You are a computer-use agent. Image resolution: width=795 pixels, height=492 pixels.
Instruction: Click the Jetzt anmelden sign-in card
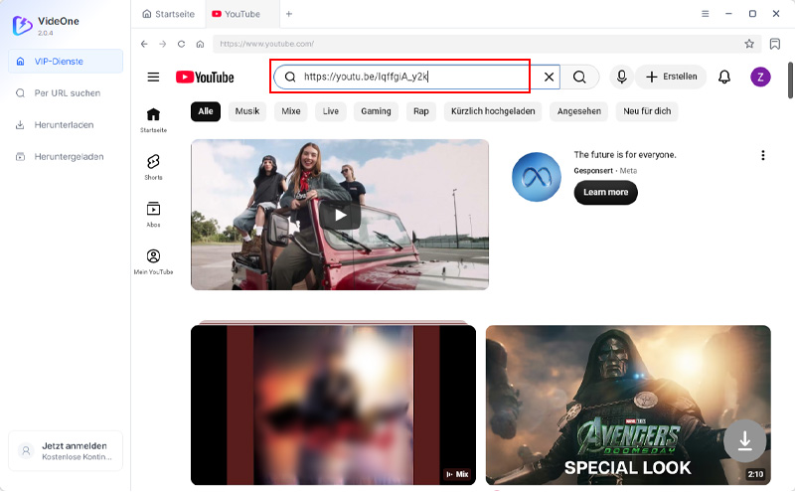coord(66,451)
